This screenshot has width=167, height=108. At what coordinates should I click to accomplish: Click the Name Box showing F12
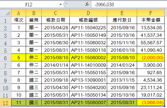(29, 4)
